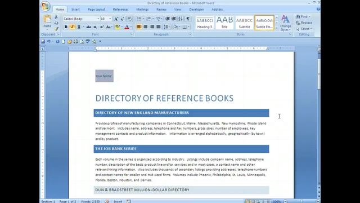The height and width of the screenshot is (203, 360).
Task: Apply strikethrough to the text
Action: (88, 27)
